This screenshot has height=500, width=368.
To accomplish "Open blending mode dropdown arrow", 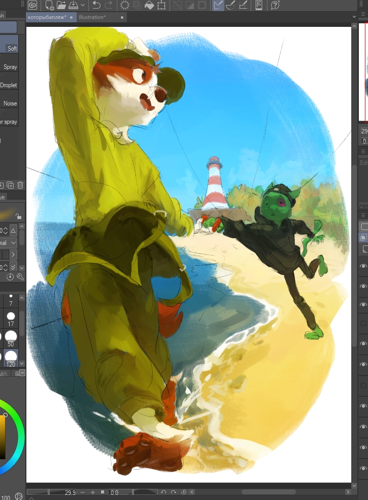I will 13,243.
